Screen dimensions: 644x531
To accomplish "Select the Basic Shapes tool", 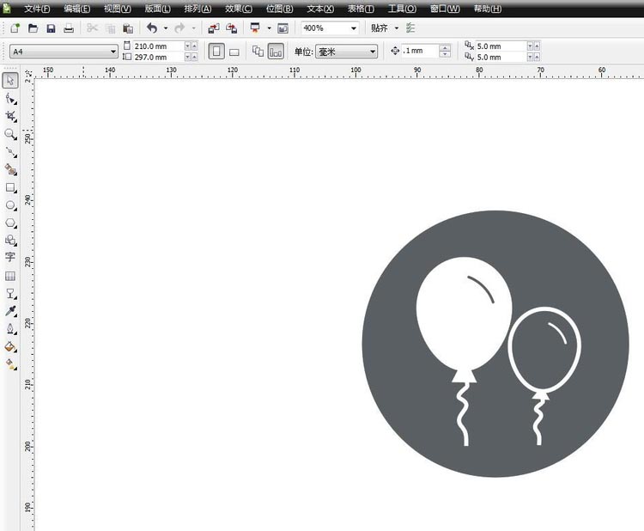I will (x=10, y=240).
